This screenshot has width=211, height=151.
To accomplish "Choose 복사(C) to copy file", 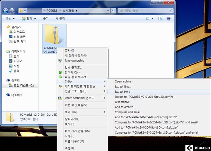I will click(82, 124).
